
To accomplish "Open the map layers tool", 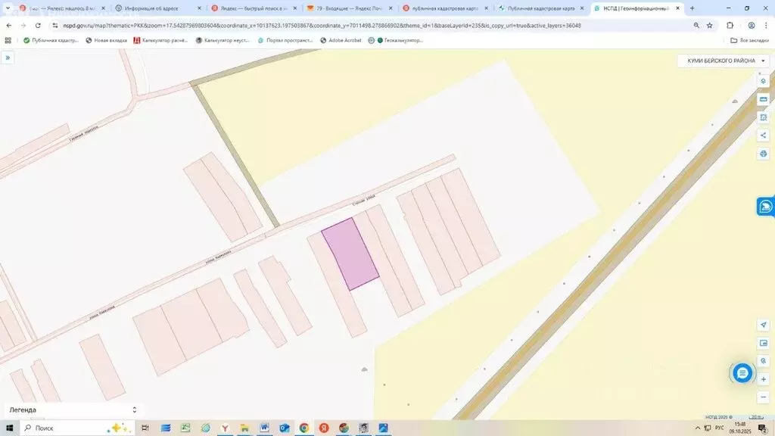I will (763, 81).
